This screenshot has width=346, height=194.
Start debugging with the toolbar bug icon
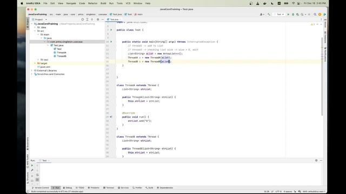click(293, 15)
